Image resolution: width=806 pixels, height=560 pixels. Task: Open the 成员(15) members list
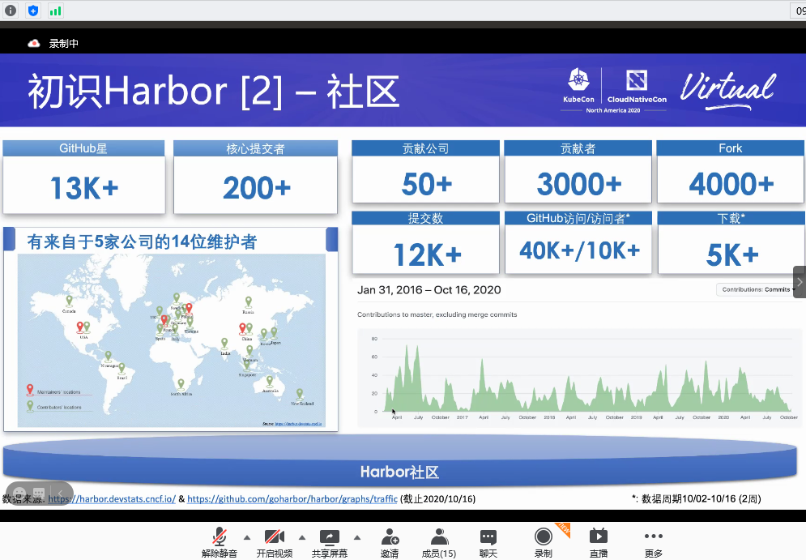point(439,543)
